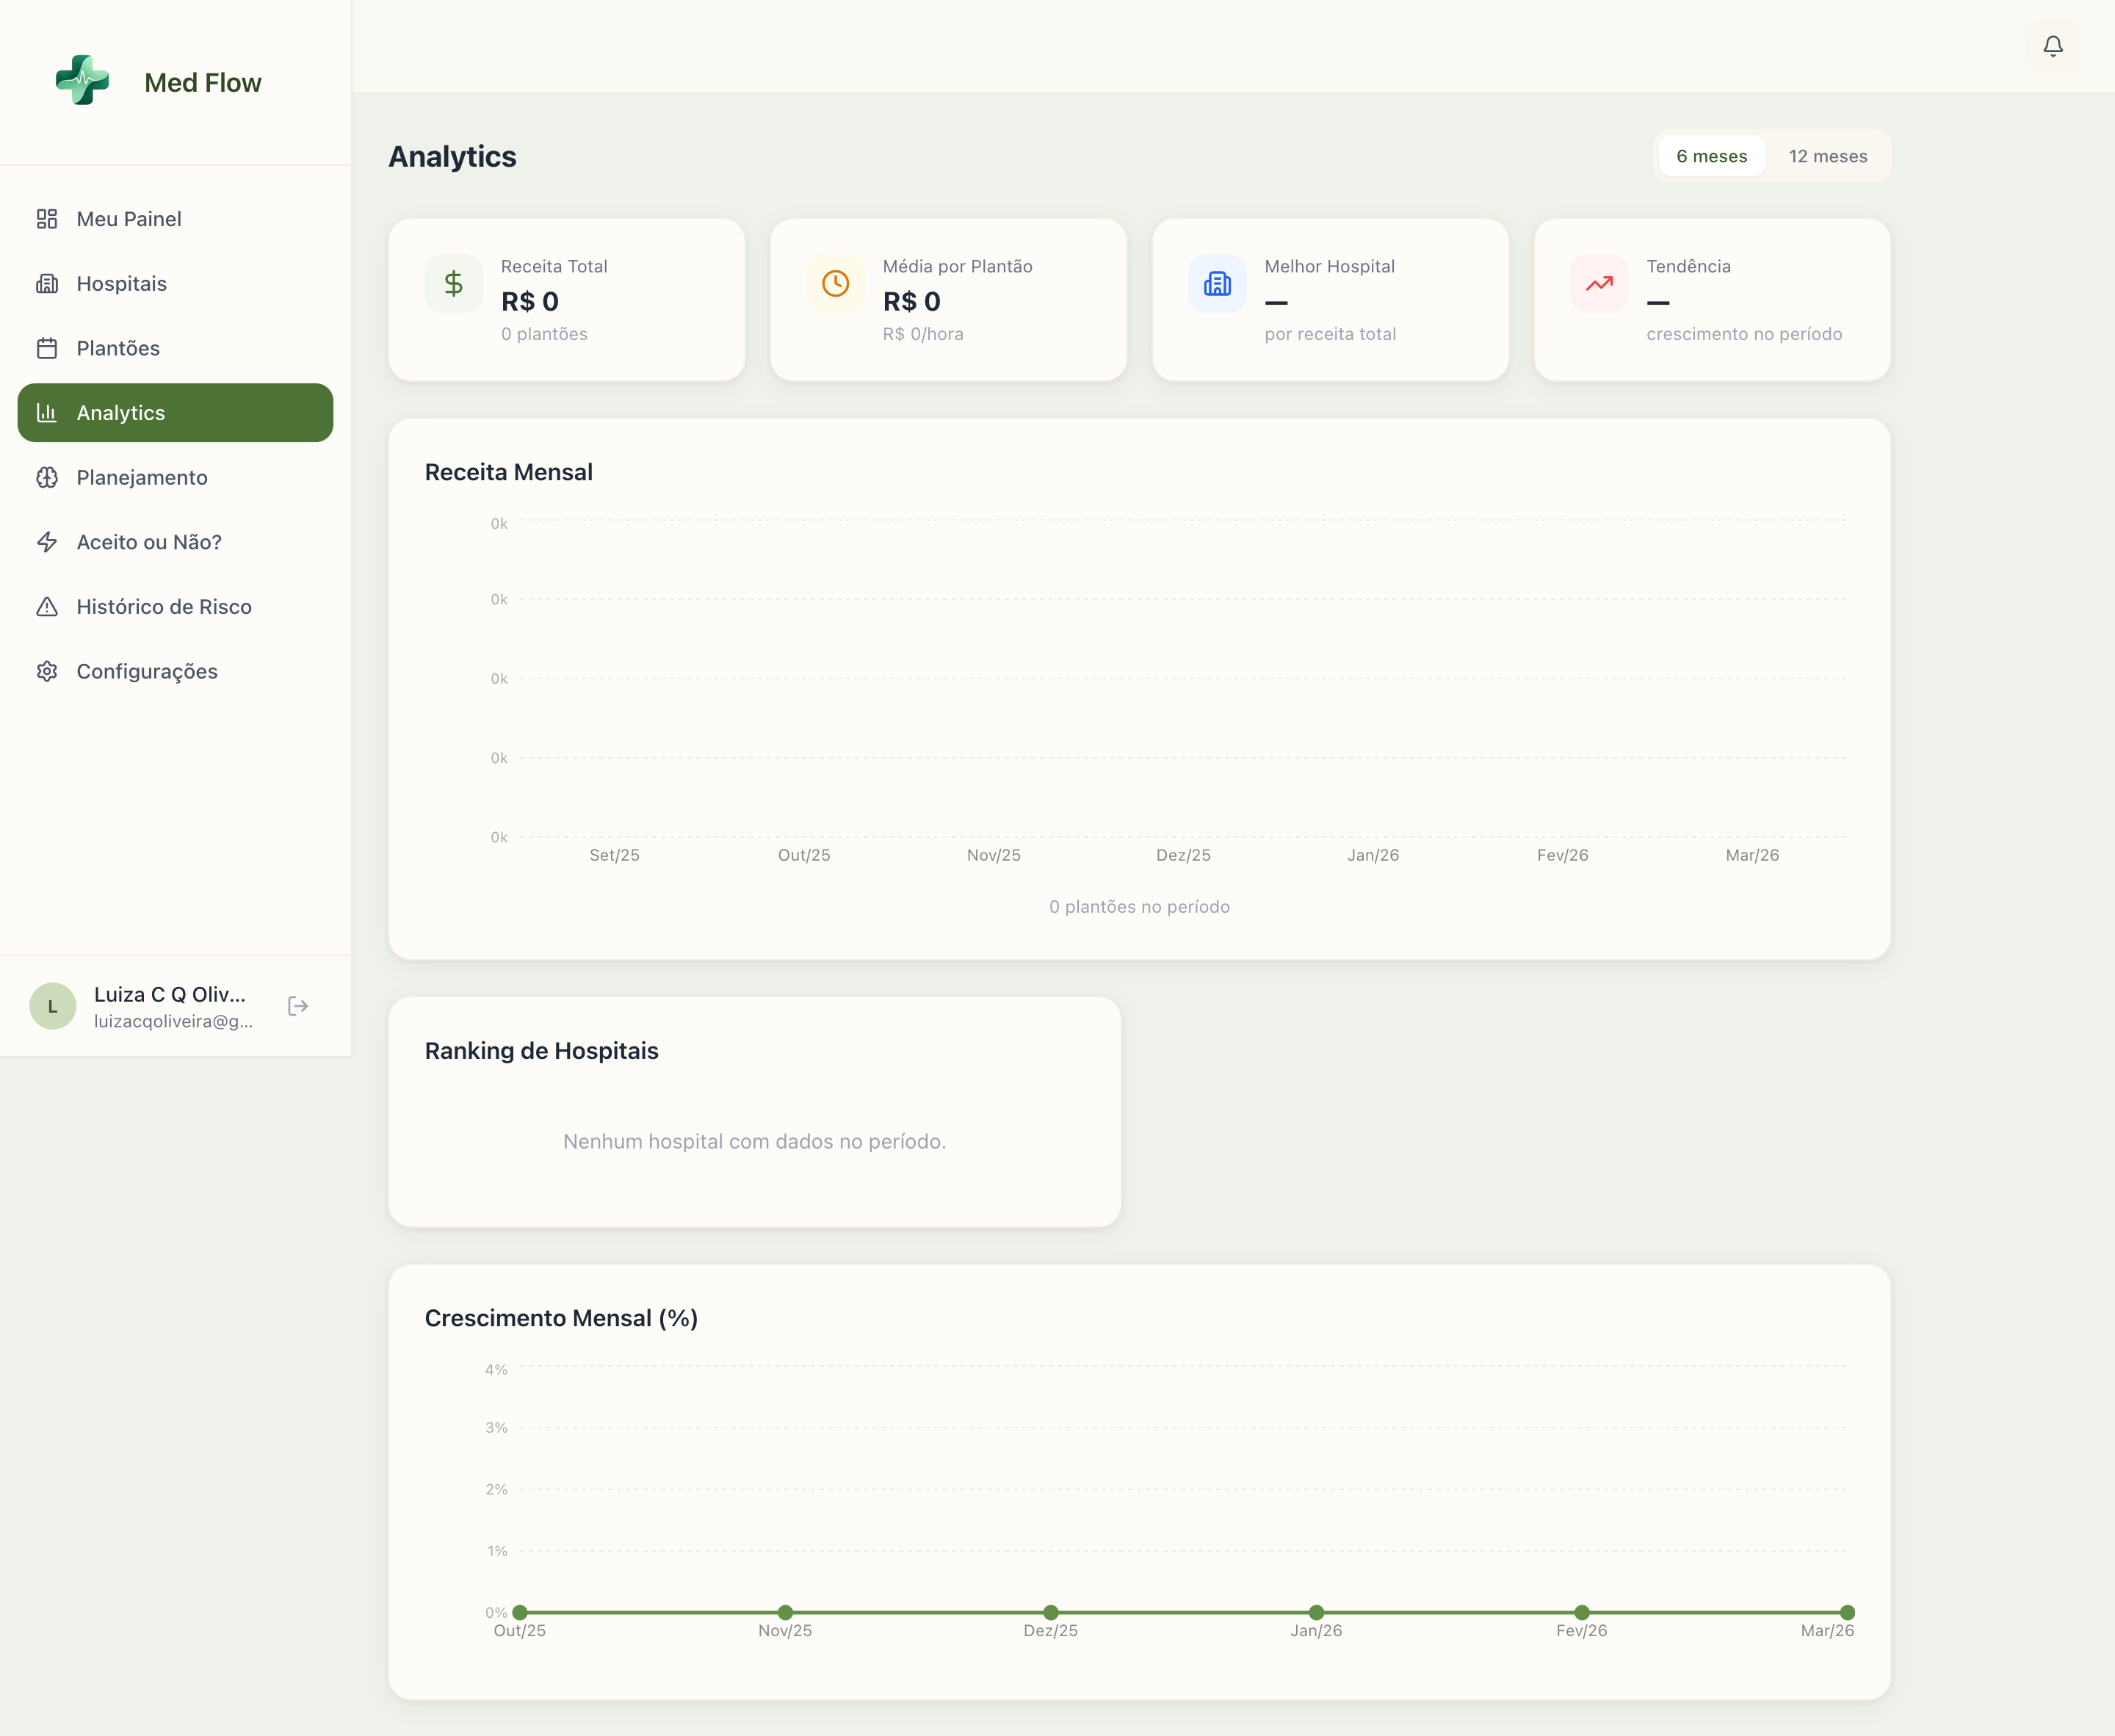Open Aceito ou Não? tool
The height and width of the screenshot is (1736, 2115).
[149, 542]
